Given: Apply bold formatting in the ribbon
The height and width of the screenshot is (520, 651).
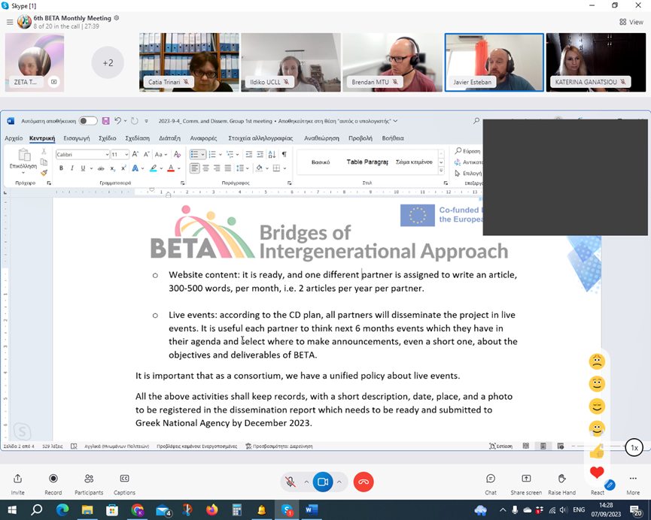Looking at the screenshot, I should 61,168.
